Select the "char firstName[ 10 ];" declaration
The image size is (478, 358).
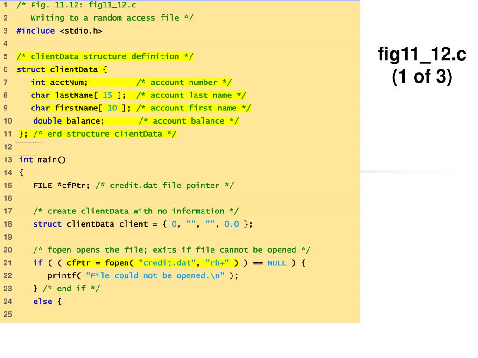pos(81,108)
